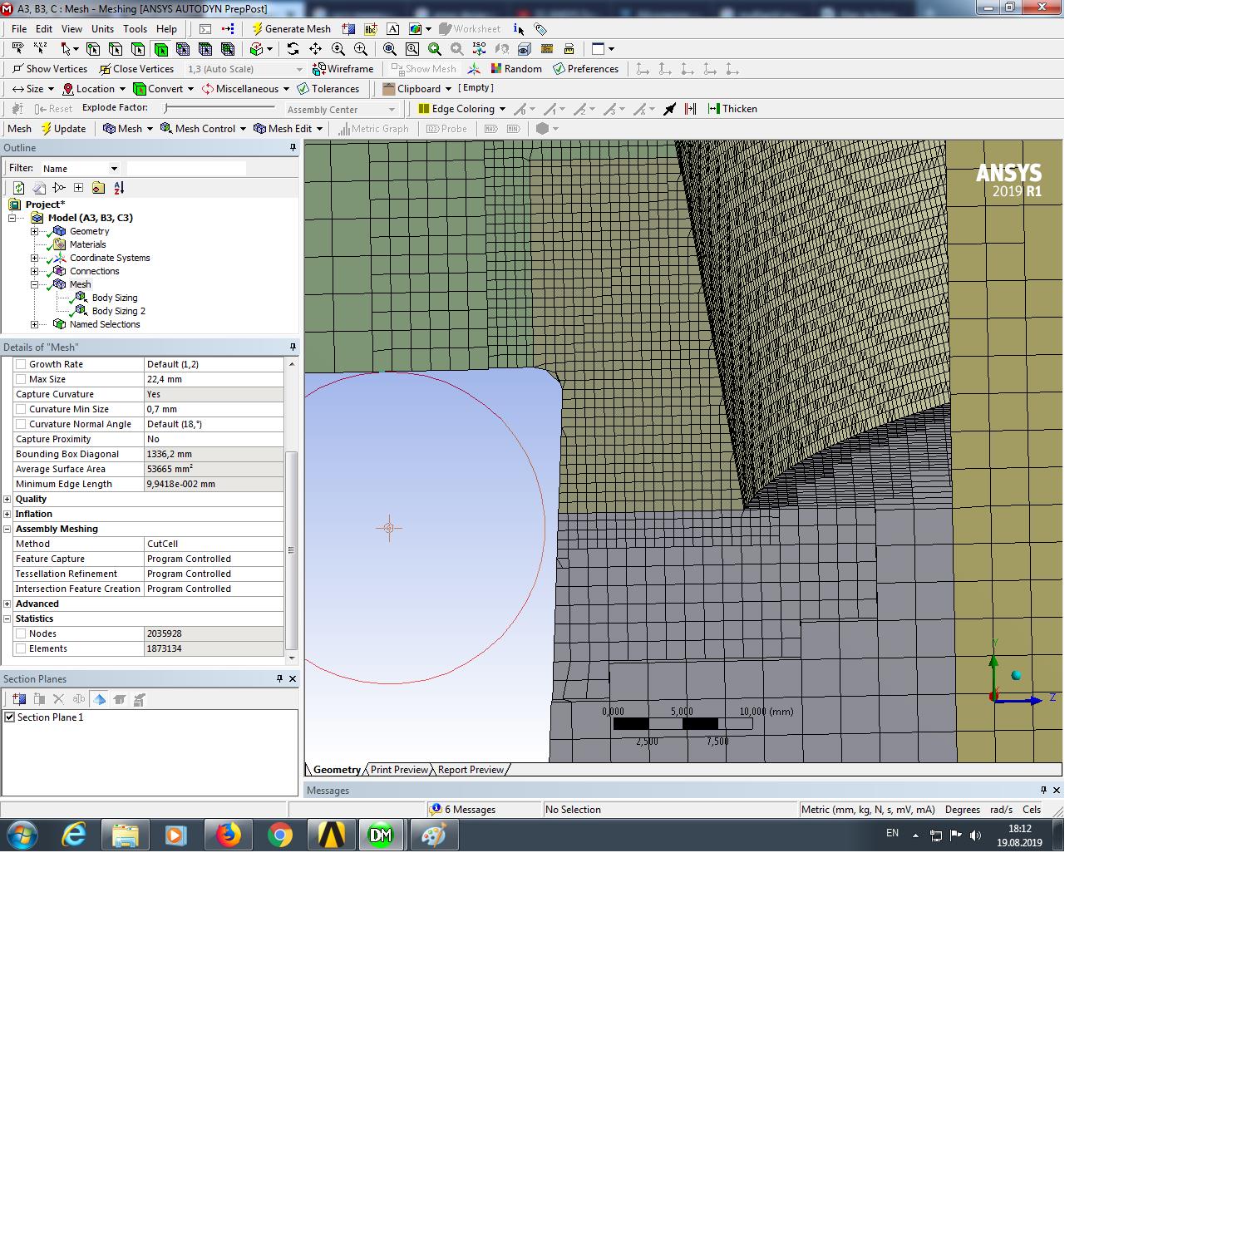This screenshot has height=1247, width=1247.
Task: Expand the Geometry tree node
Action: click(35, 231)
